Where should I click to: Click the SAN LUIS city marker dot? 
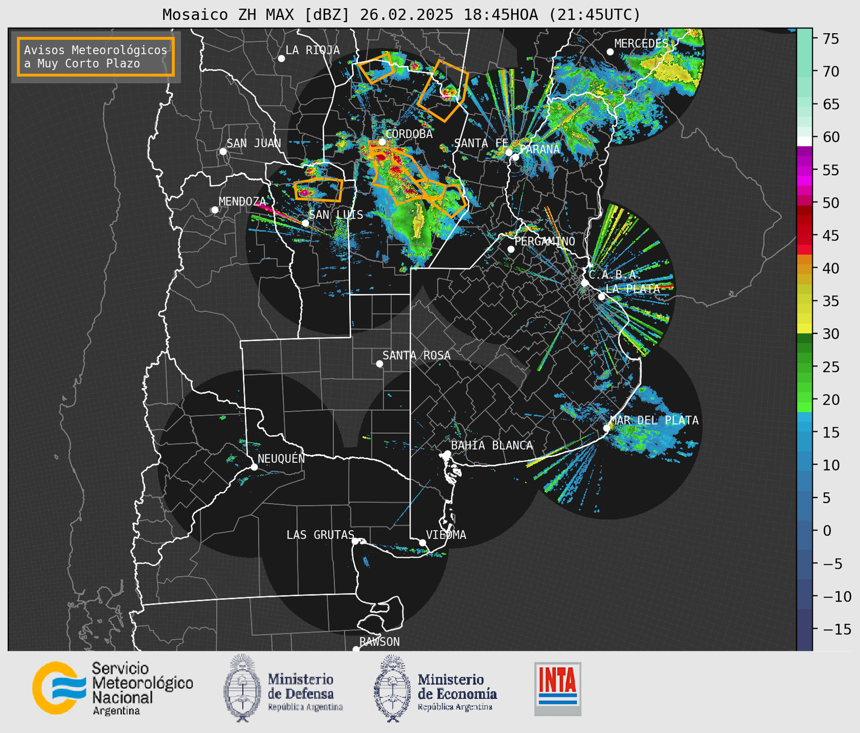(305, 223)
